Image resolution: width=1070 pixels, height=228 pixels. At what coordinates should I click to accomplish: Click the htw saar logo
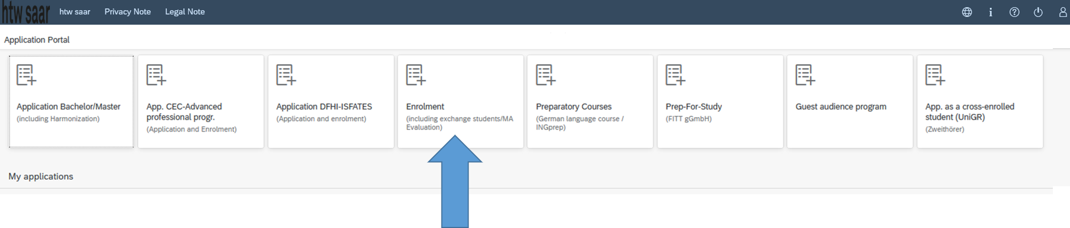25,13
